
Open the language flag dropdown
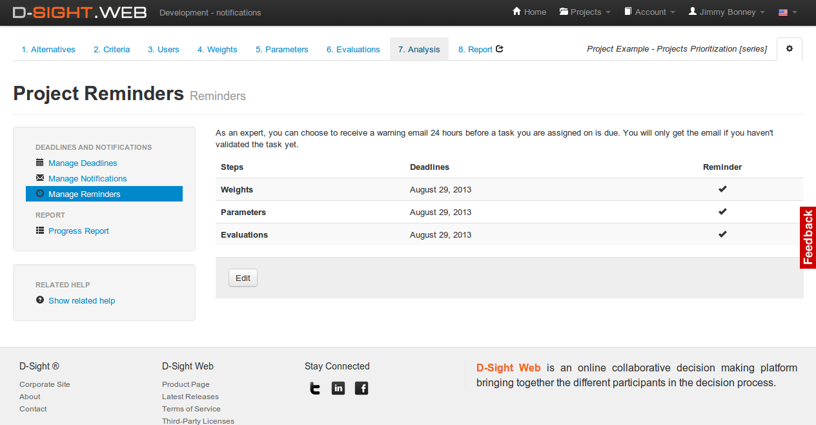[x=787, y=12]
